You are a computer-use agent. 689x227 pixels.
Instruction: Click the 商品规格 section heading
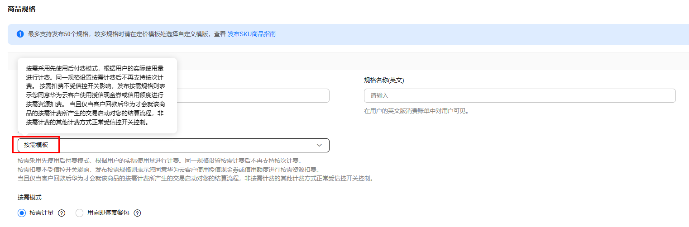click(x=22, y=9)
